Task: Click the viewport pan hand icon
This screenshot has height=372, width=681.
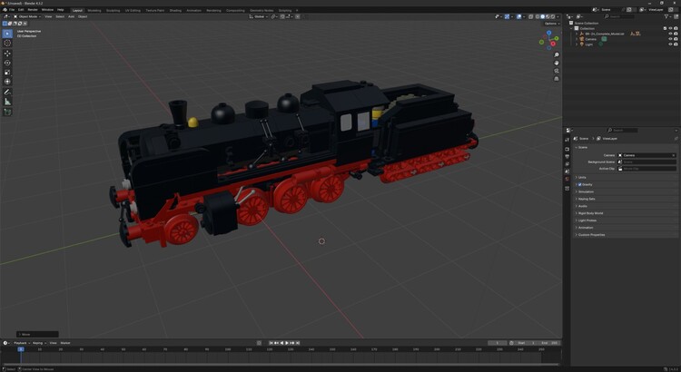Action: (x=557, y=63)
